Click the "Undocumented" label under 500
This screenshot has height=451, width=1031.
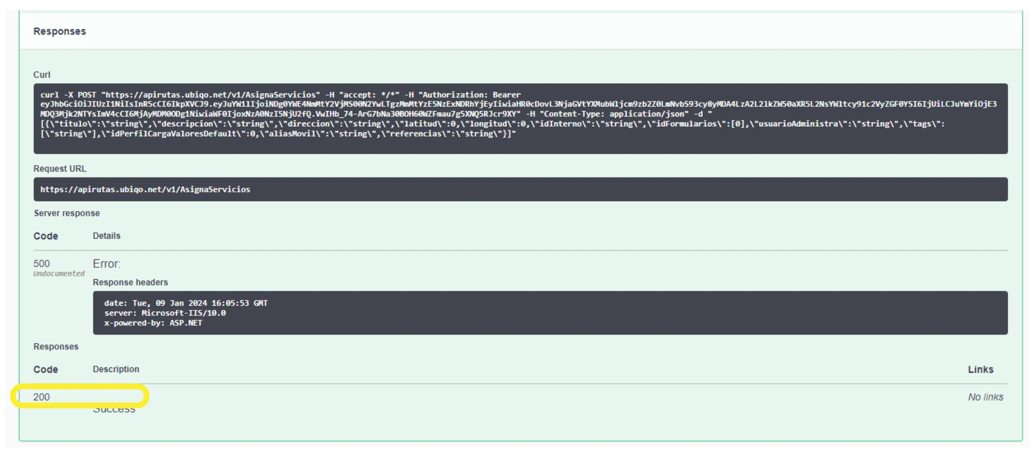[59, 274]
